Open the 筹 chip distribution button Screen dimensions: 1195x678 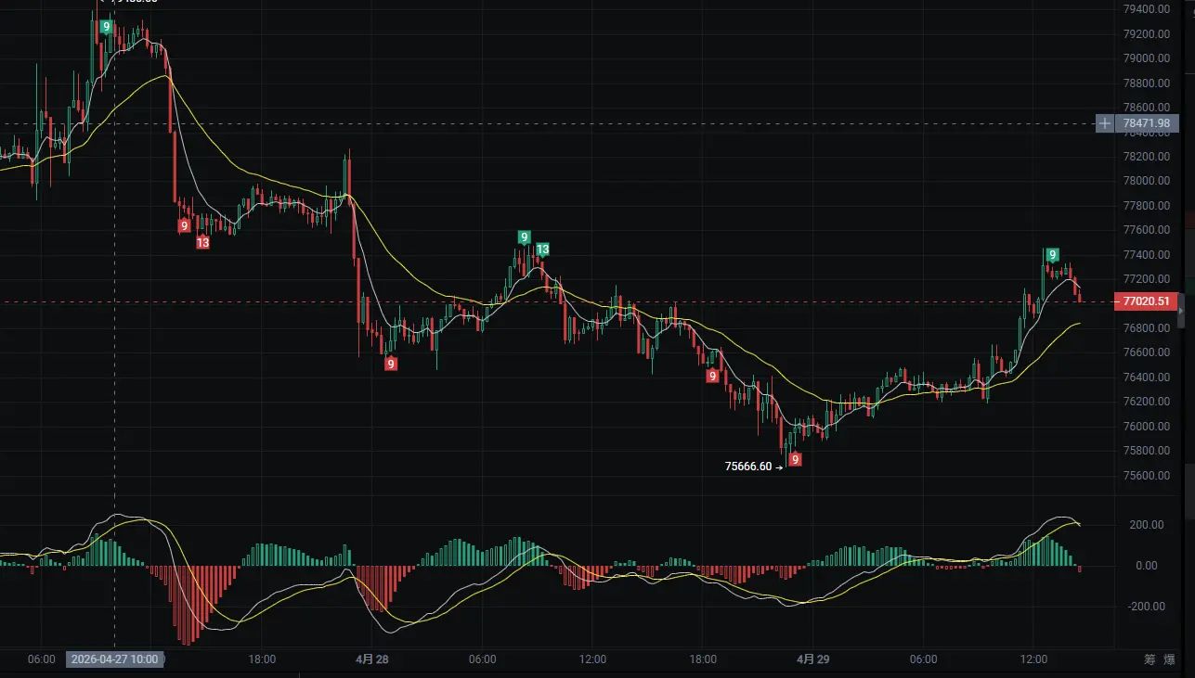(x=1150, y=659)
